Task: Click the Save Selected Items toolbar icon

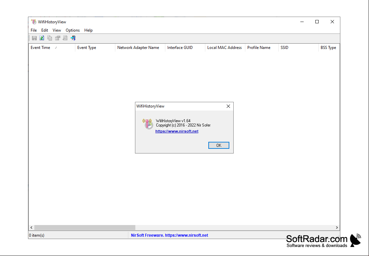Action: pyautogui.click(x=34, y=38)
